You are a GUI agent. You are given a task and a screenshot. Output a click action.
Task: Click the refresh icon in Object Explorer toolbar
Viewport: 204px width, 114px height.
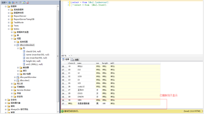click(x=23, y=3)
